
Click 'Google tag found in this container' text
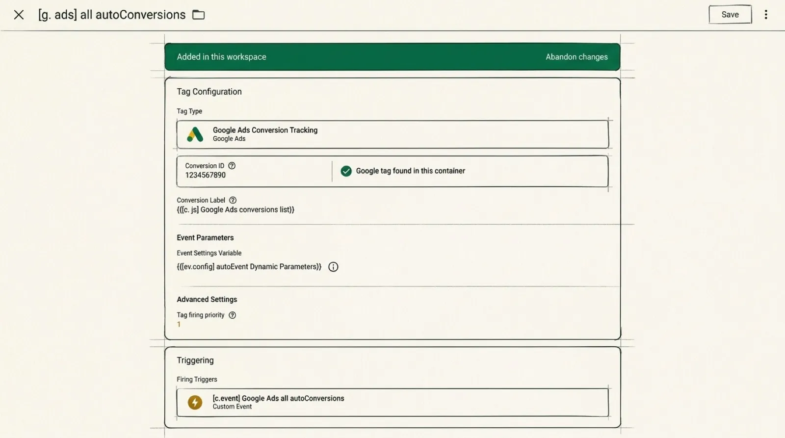pyautogui.click(x=410, y=171)
